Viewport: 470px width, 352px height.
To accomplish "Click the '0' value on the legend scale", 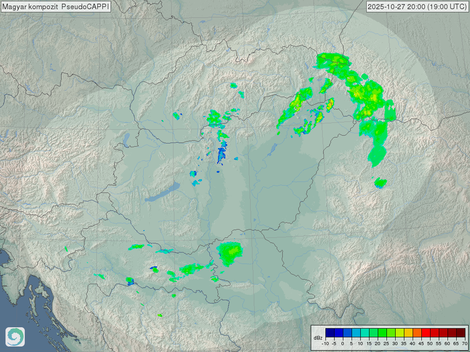I will point(342,343).
